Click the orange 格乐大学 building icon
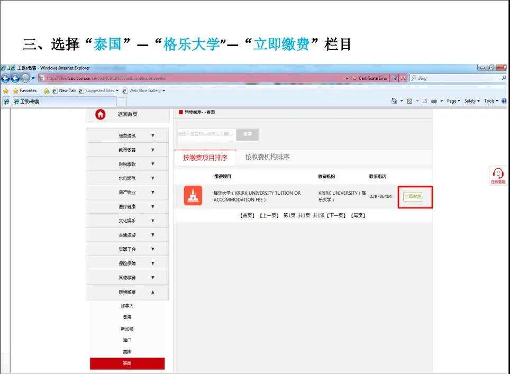Viewport: 510px width, 374px height. (193, 196)
